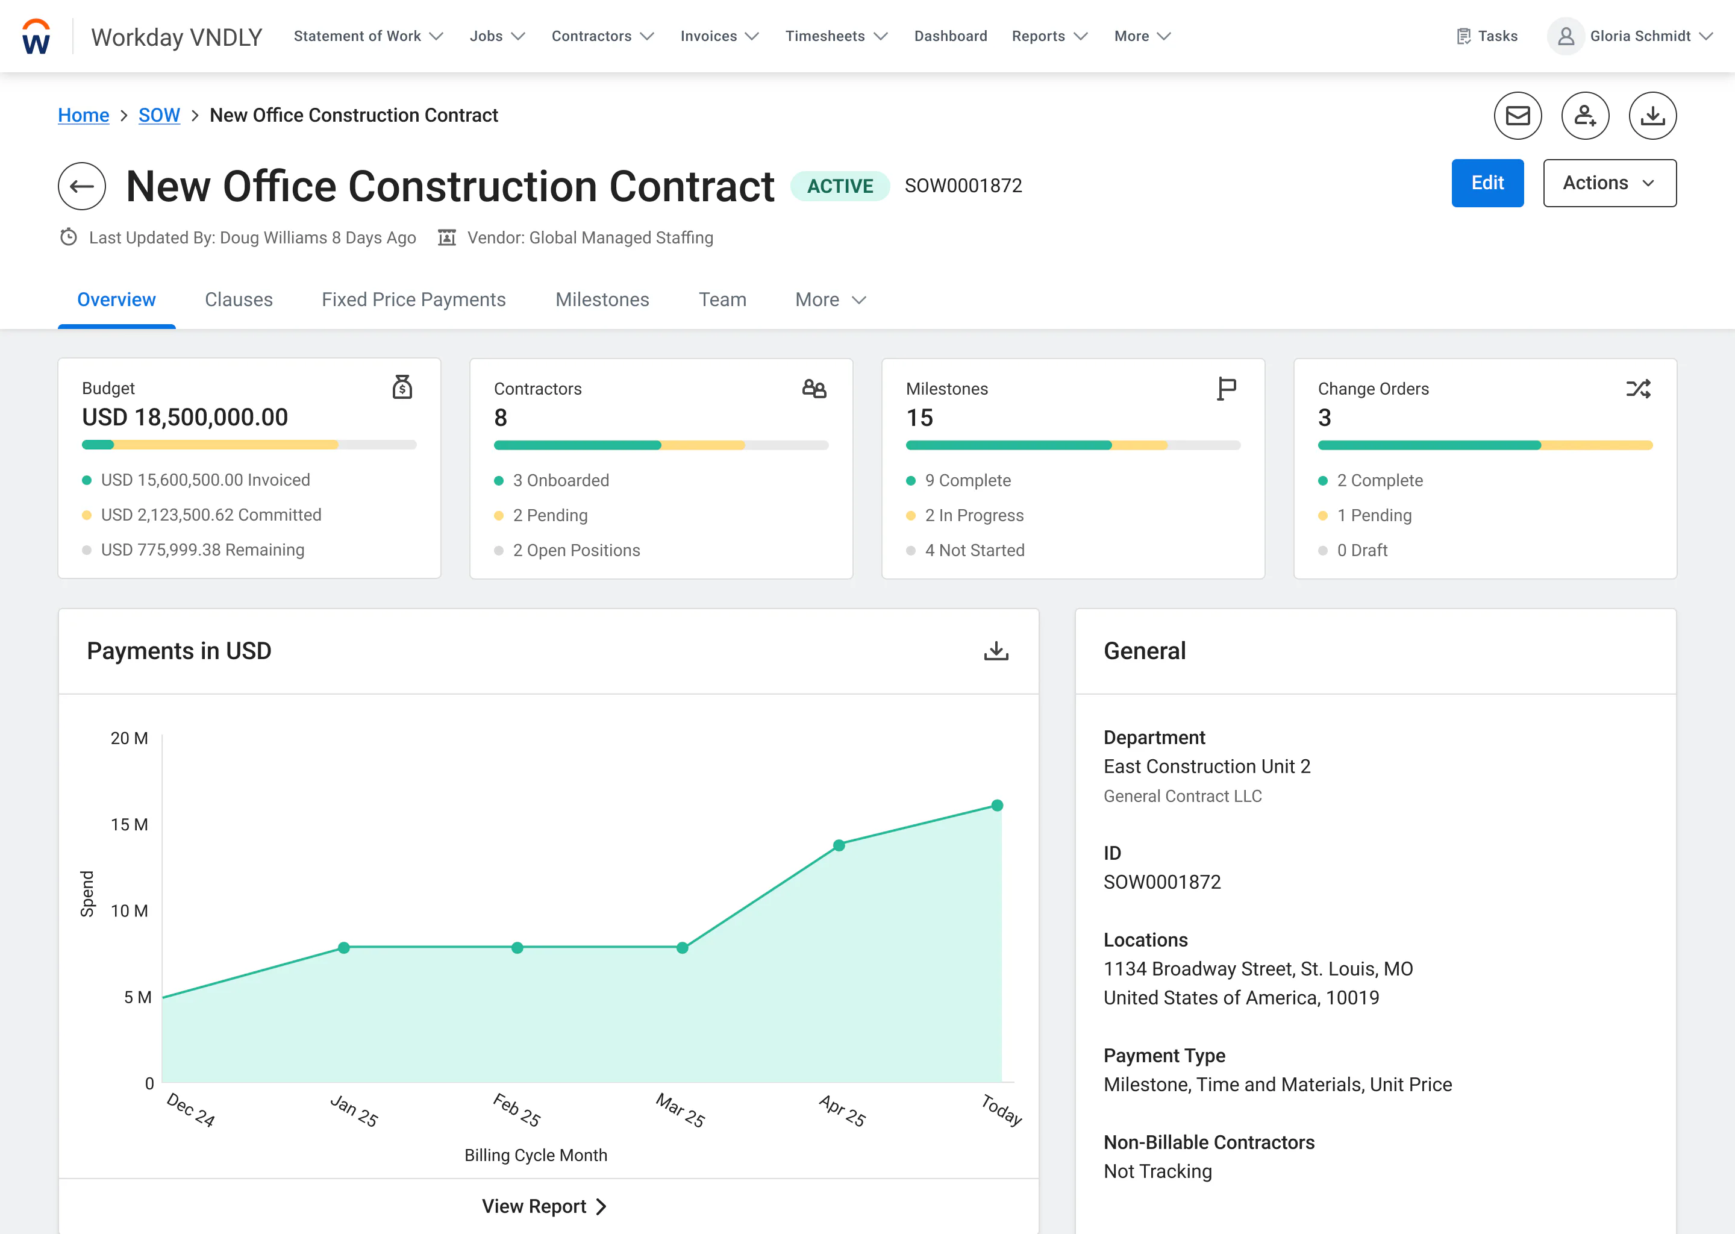
Task: Click the add user icon button
Action: (x=1584, y=116)
